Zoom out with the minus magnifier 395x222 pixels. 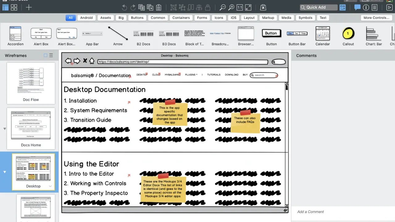point(222,7)
